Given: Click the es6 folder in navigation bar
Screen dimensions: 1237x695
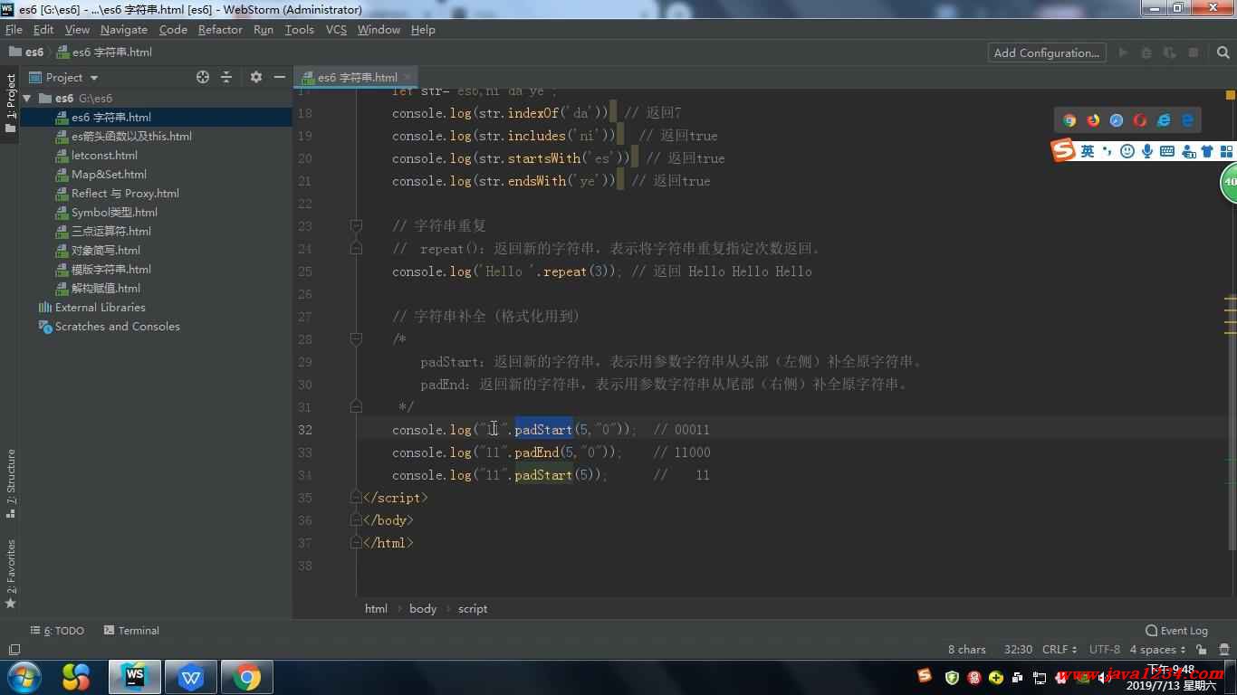Looking at the screenshot, I should click(x=26, y=52).
